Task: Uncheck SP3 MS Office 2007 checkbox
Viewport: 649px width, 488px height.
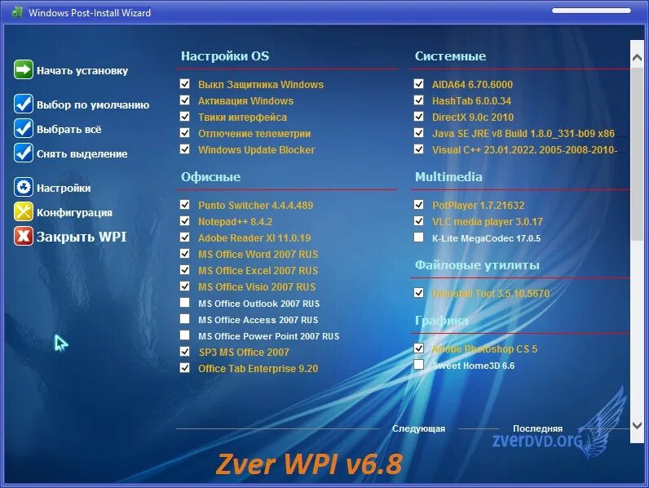Action: click(184, 352)
